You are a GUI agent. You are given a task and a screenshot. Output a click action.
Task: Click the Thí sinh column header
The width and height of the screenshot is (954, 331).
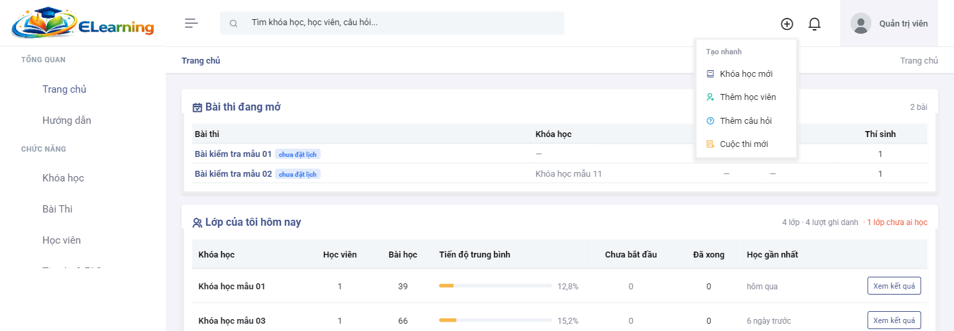point(880,134)
